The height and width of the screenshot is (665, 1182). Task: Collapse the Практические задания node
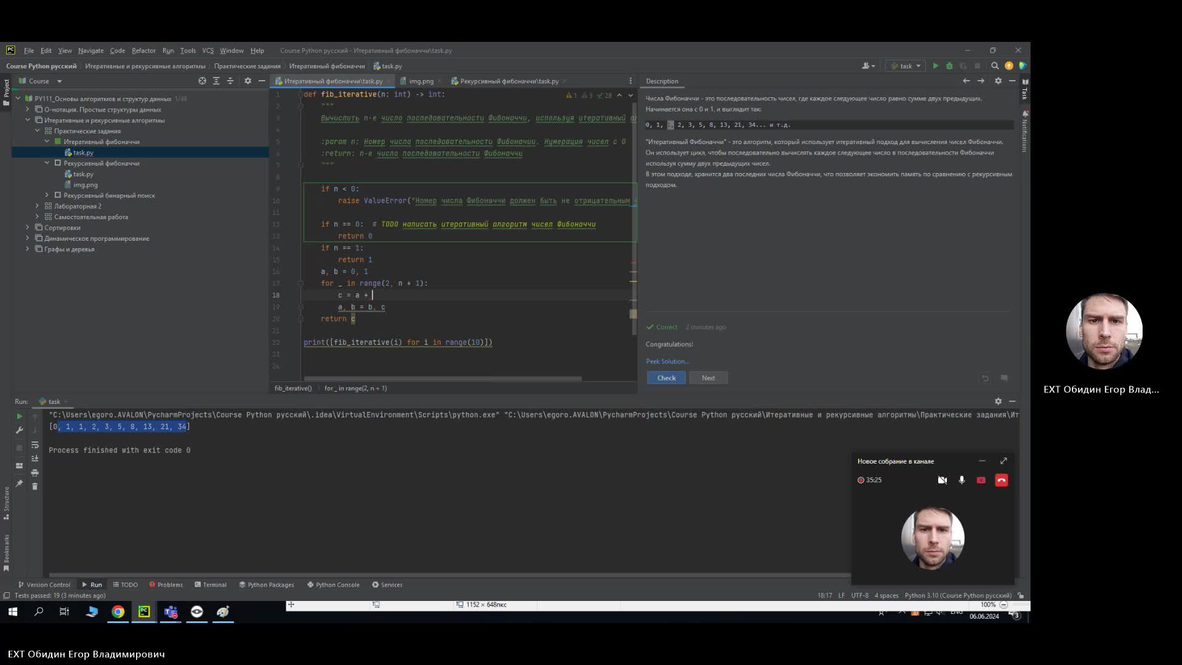click(x=38, y=131)
